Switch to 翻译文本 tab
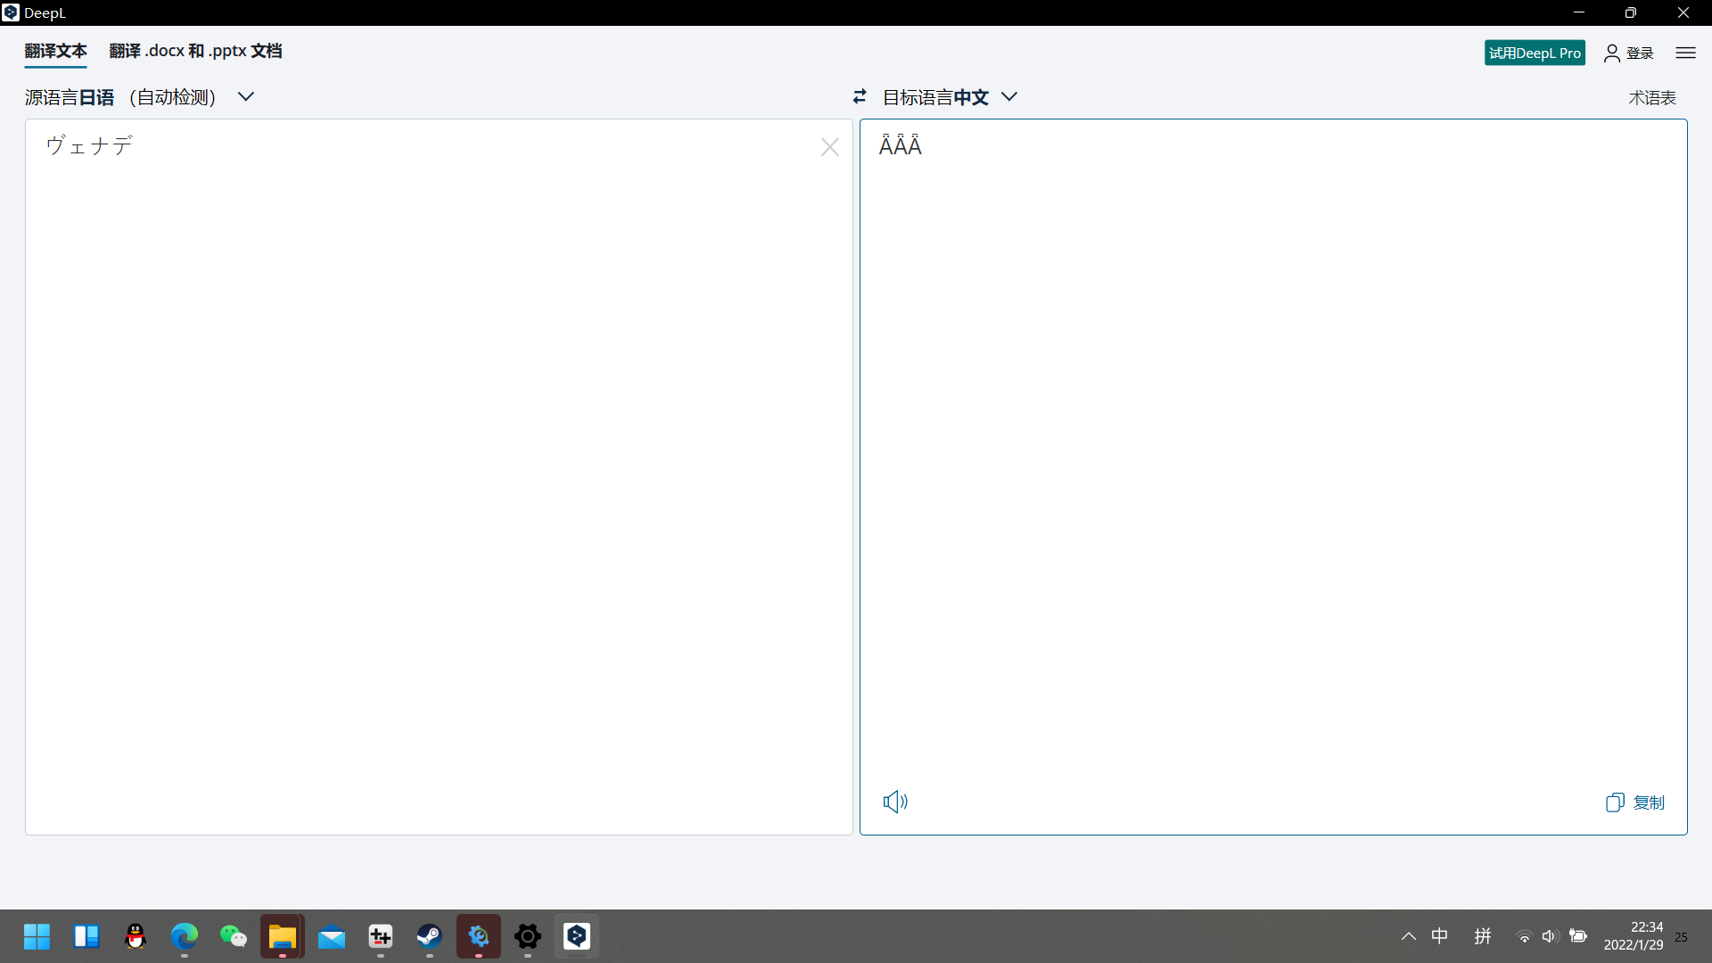Viewport: 1712px width, 963px height. pos(55,51)
